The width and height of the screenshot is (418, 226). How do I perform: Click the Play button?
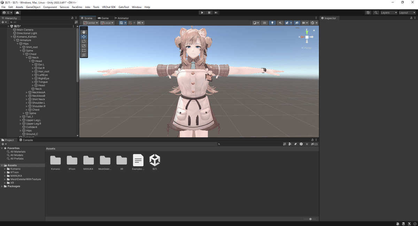point(202,13)
